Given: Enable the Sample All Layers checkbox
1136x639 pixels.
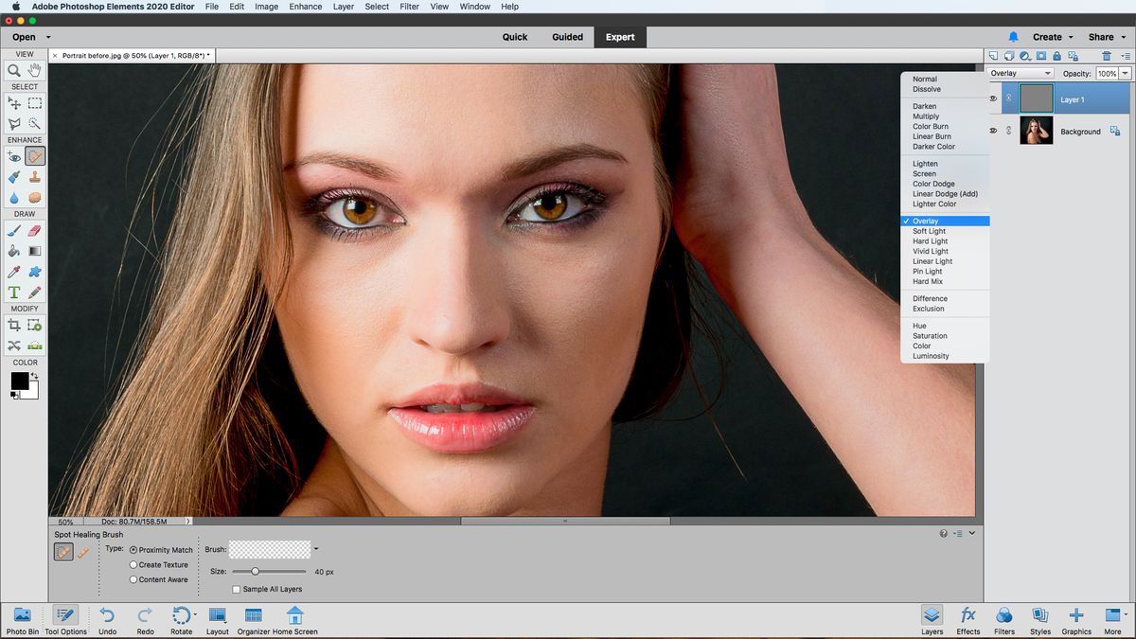Looking at the screenshot, I should [237, 589].
